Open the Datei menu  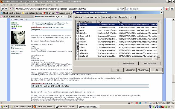[3, 5]
